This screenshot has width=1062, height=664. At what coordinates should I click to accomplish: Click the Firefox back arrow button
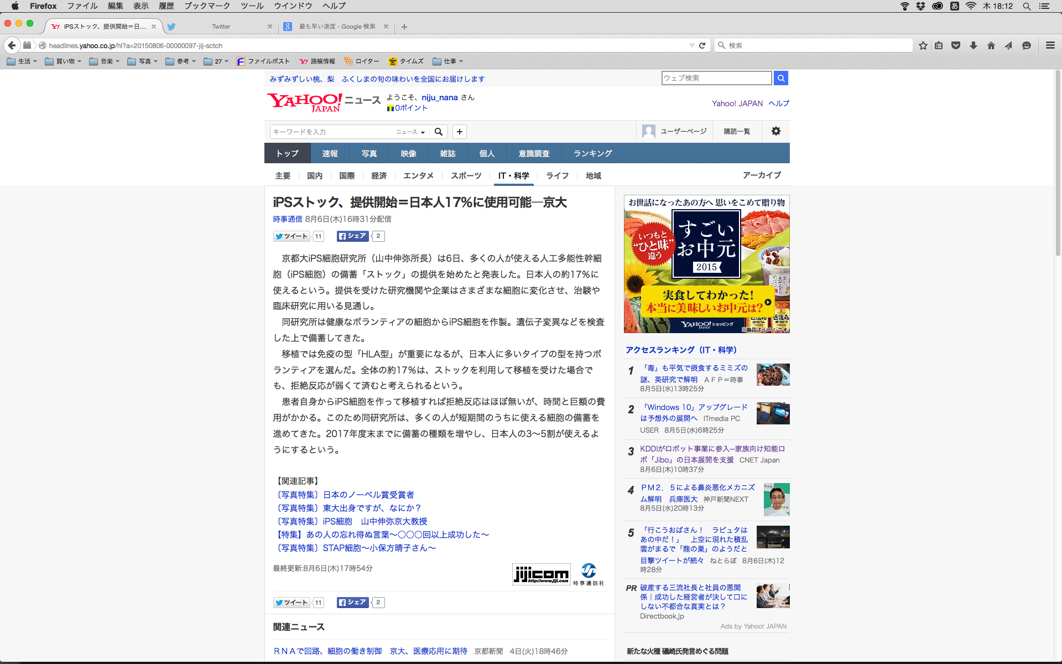[x=12, y=45]
